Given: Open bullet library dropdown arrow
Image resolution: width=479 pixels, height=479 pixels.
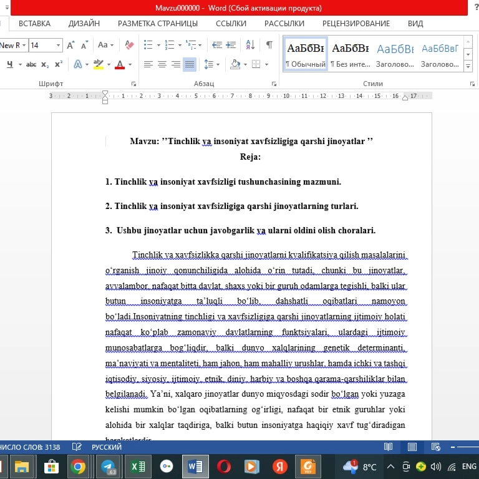Looking at the screenshot, I should pos(158,45).
